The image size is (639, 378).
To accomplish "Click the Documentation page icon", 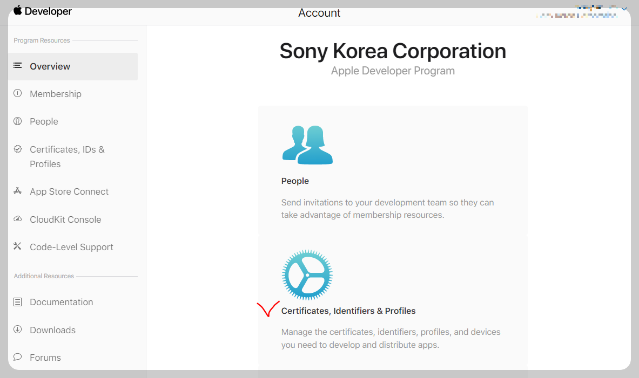I will pos(17,301).
